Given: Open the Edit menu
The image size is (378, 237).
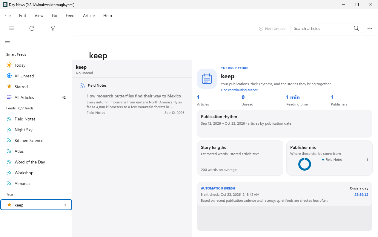Looking at the screenshot, I should point(23,16).
